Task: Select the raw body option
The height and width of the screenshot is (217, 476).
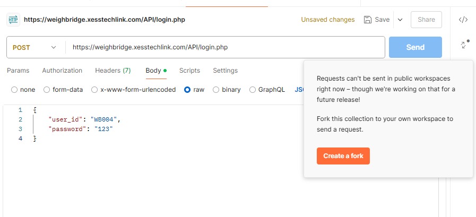Action: pos(187,90)
